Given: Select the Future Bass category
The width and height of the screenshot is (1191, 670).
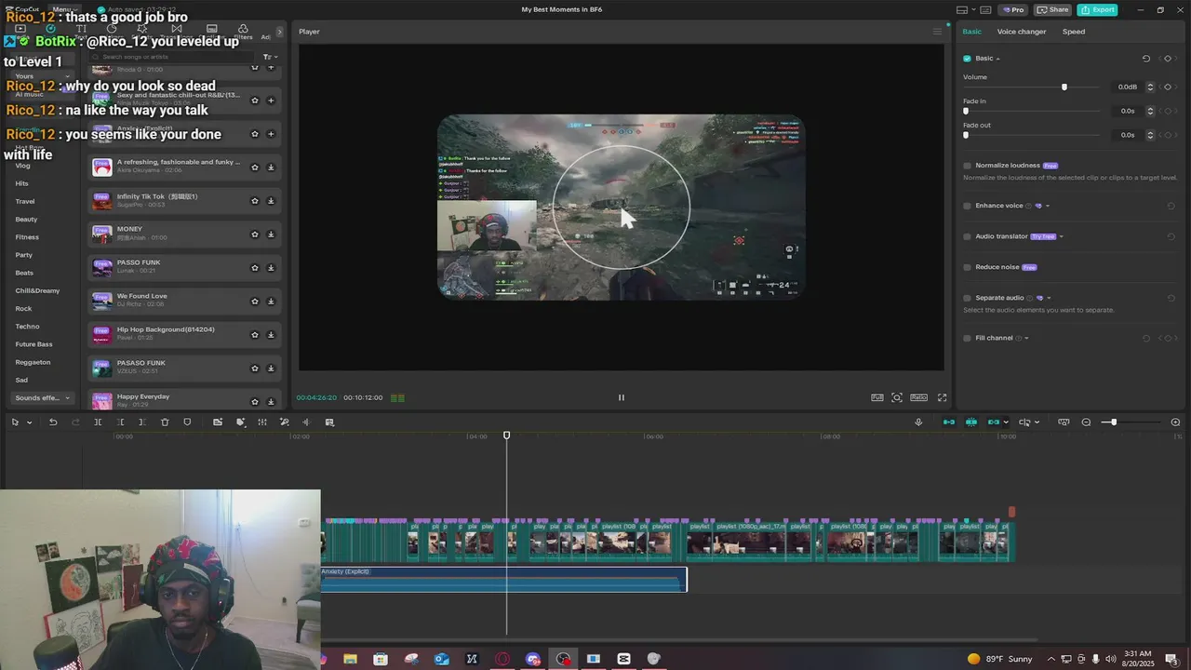Looking at the screenshot, I should 33,344.
